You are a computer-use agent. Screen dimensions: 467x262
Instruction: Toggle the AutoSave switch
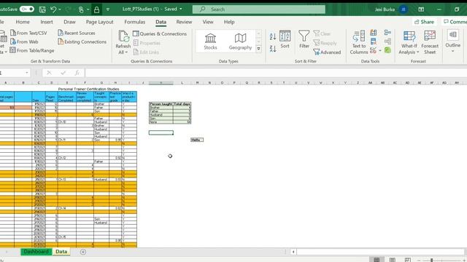27,9
